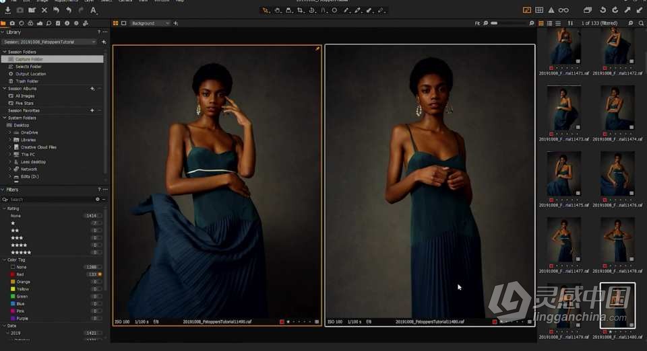Open the Metadata info tool tab
Screen dimensions: 647x351
pyautogui.click(x=67, y=24)
